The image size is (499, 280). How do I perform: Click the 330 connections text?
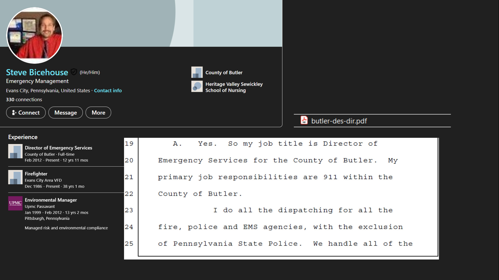coord(24,99)
